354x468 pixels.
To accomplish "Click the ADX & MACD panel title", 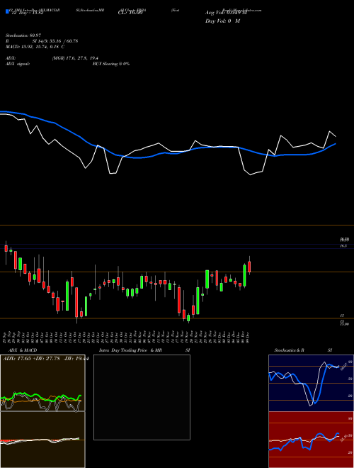I will tap(23, 350).
